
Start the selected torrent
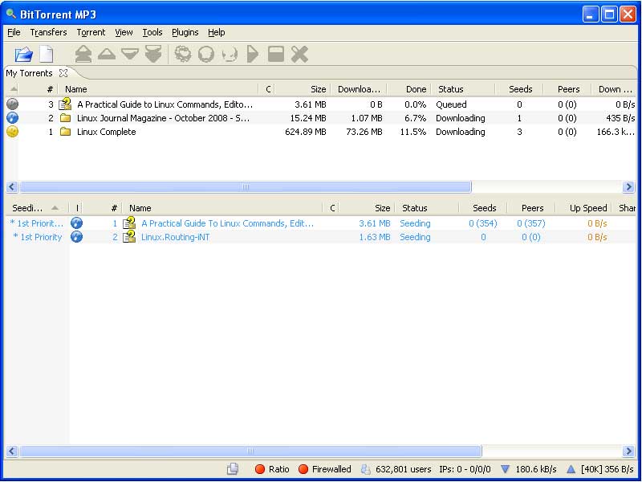pyautogui.click(x=252, y=54)
